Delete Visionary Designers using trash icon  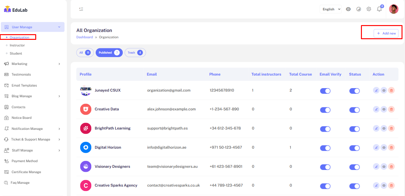click(391, 167)
